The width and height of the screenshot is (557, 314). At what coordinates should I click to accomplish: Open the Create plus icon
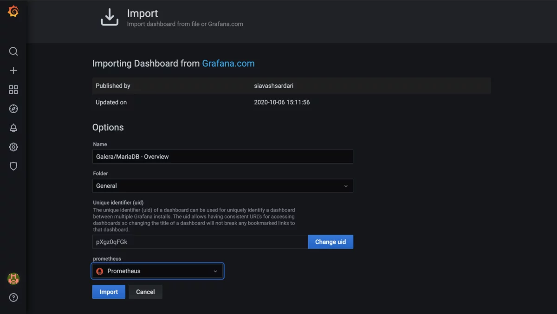point(13,70)
